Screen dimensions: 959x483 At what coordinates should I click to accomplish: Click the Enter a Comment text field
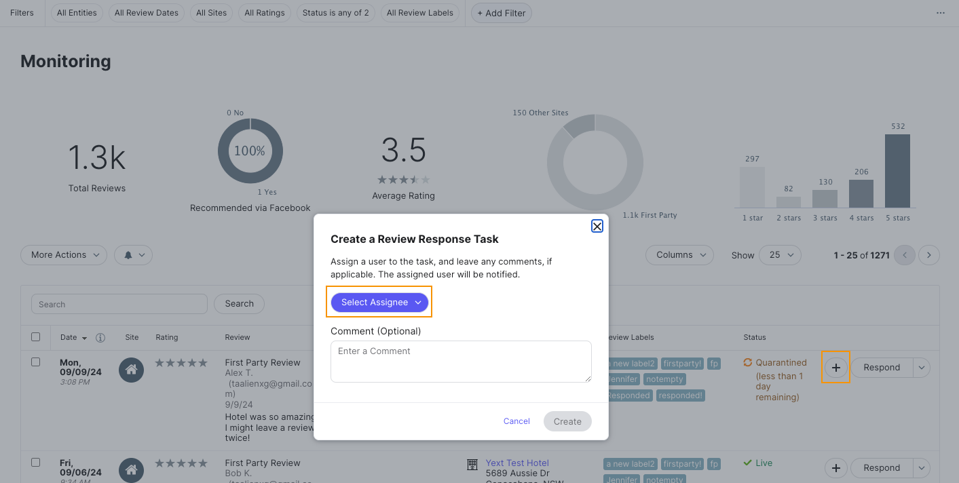click(x=461, y=361)
